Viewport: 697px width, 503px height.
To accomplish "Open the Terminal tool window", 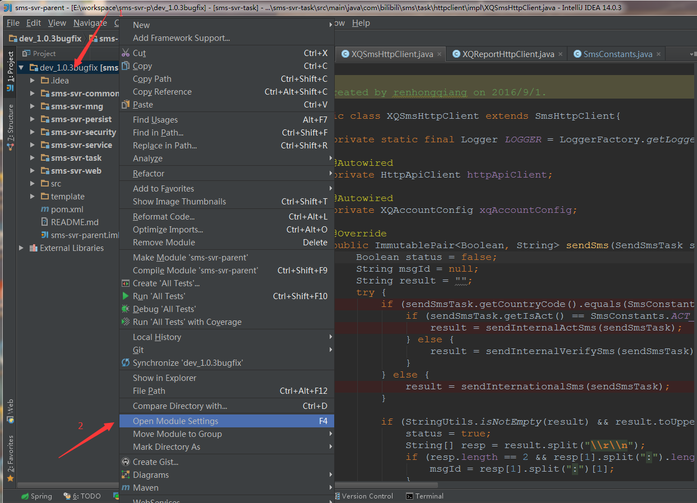I will tap(424, 496).
